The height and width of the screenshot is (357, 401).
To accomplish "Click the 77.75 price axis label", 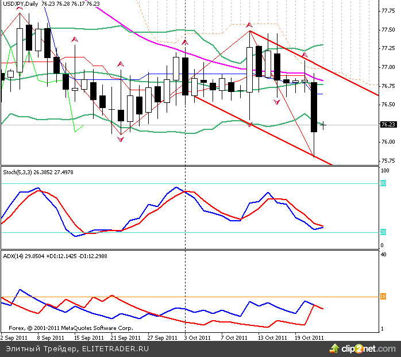I will [387, 11].
